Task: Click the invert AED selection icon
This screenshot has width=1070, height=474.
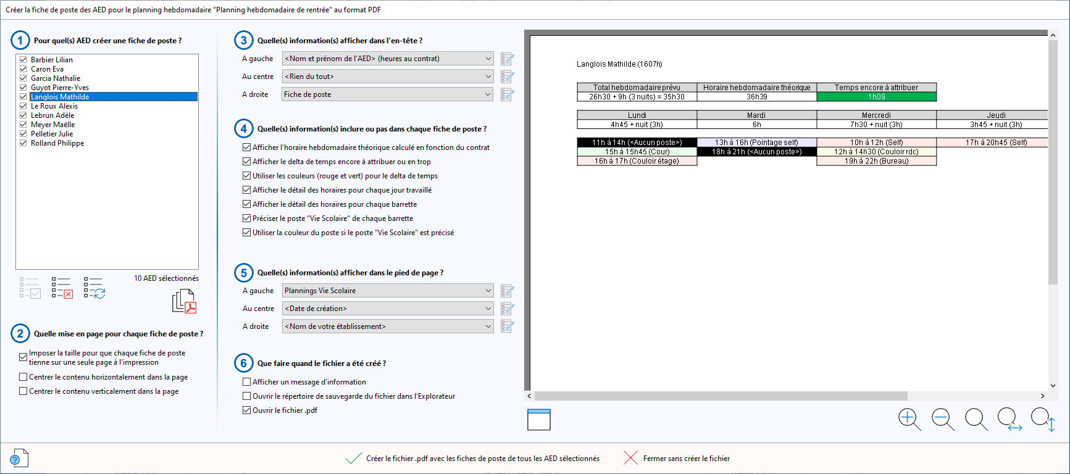Action: 94,288
